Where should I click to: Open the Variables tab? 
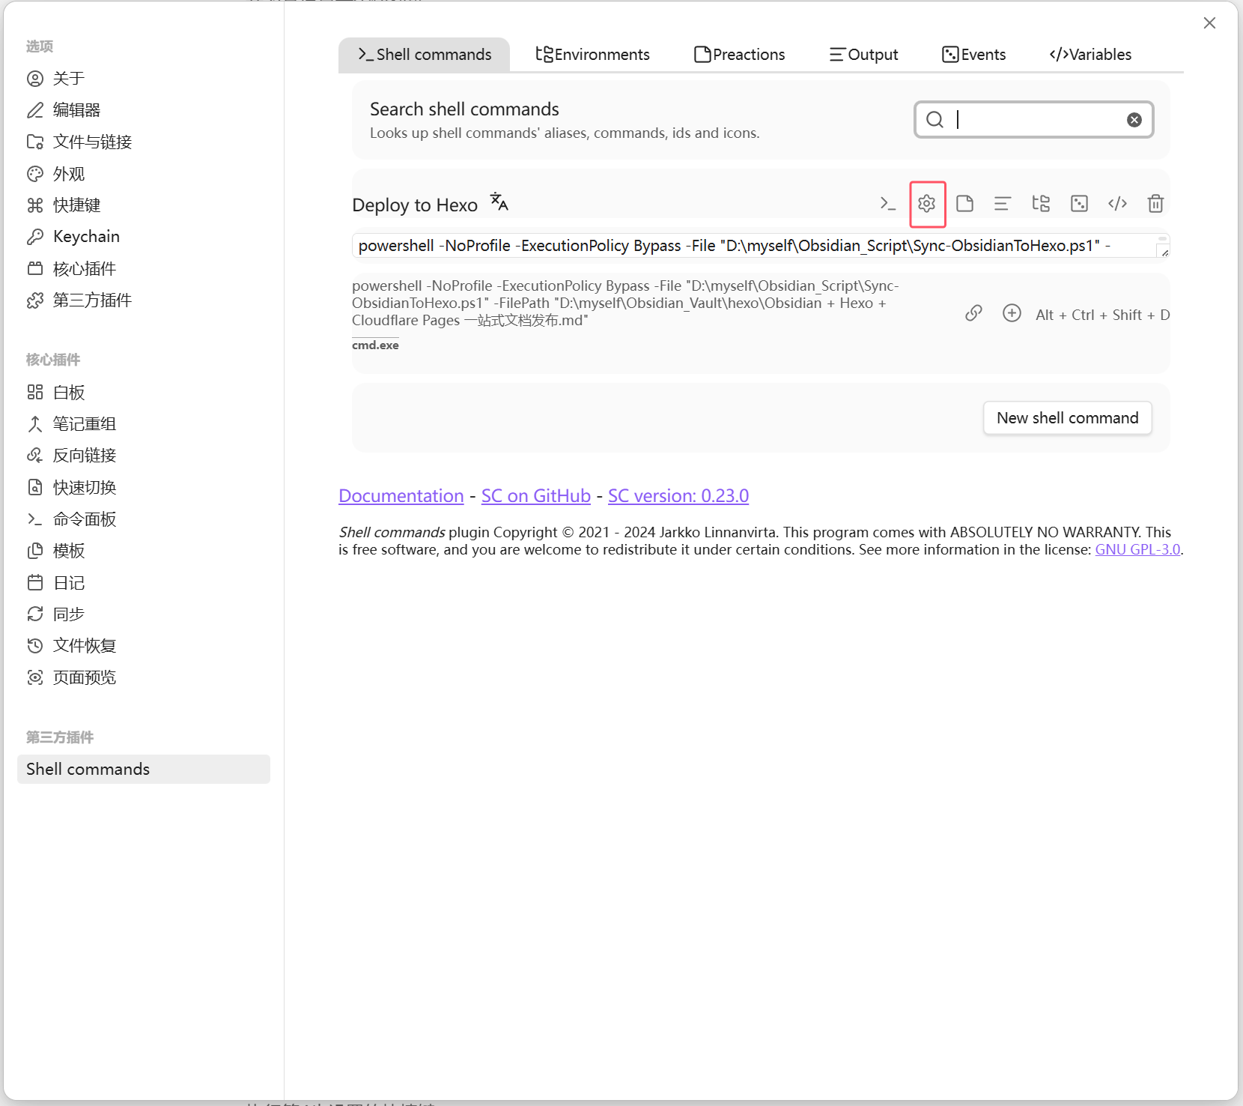click(1090, 55)
